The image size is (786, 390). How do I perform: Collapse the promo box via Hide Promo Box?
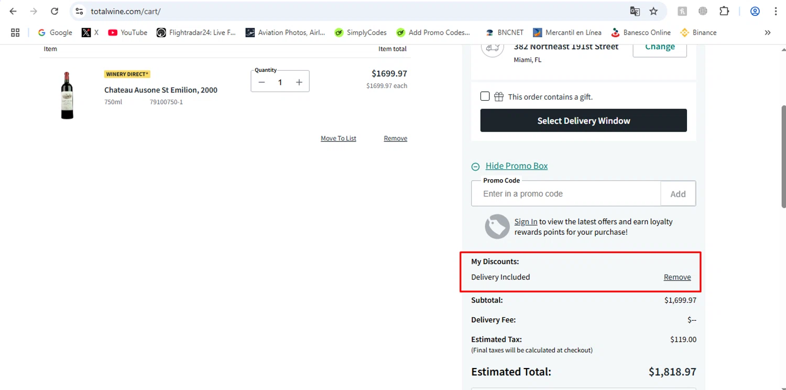tap(516, 166)
